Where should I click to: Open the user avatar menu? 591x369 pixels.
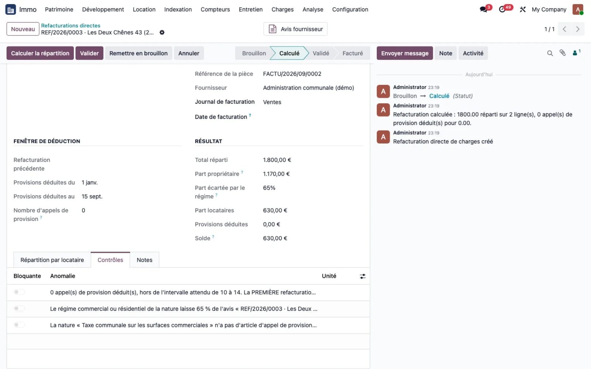578,10
